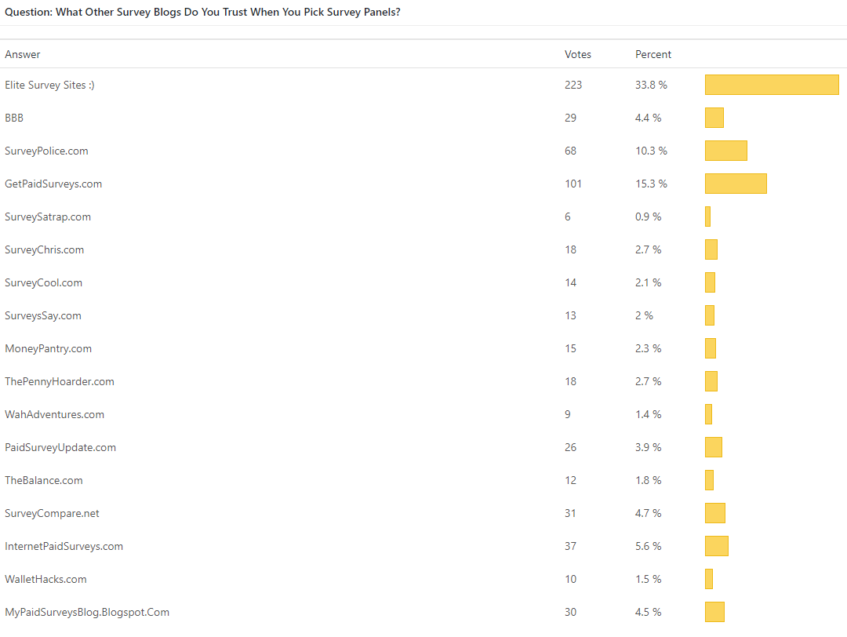Click the GetPaidSurveys.com yellow bar

click(x=736, y=184)
